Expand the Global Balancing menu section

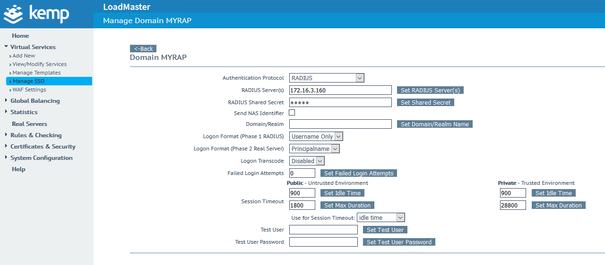pos(35,101)
